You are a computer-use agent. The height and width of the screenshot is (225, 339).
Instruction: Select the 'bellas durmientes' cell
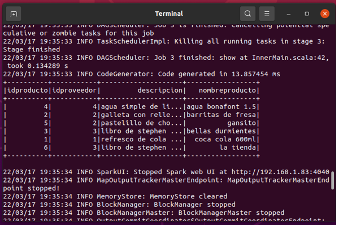[221, 131]
